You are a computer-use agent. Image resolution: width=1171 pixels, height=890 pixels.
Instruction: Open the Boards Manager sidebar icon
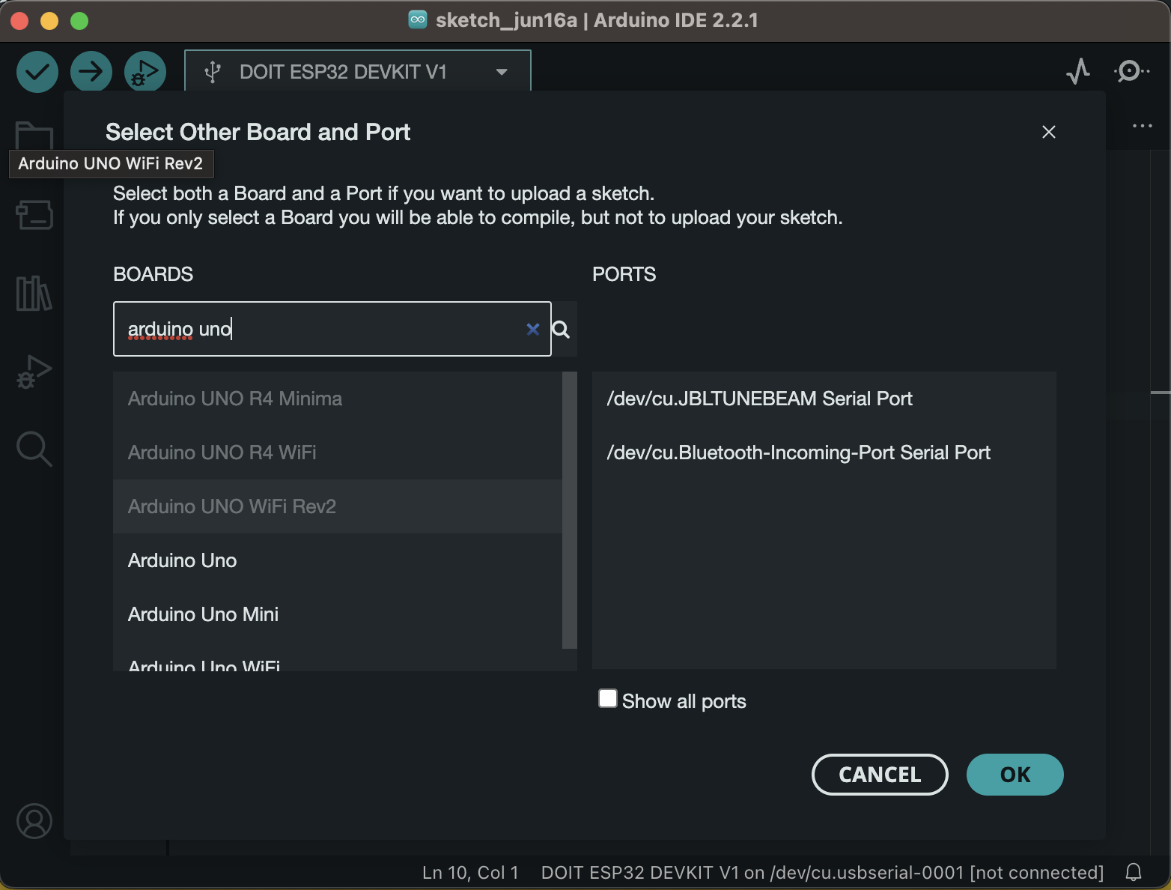click(x=34, y=215)
